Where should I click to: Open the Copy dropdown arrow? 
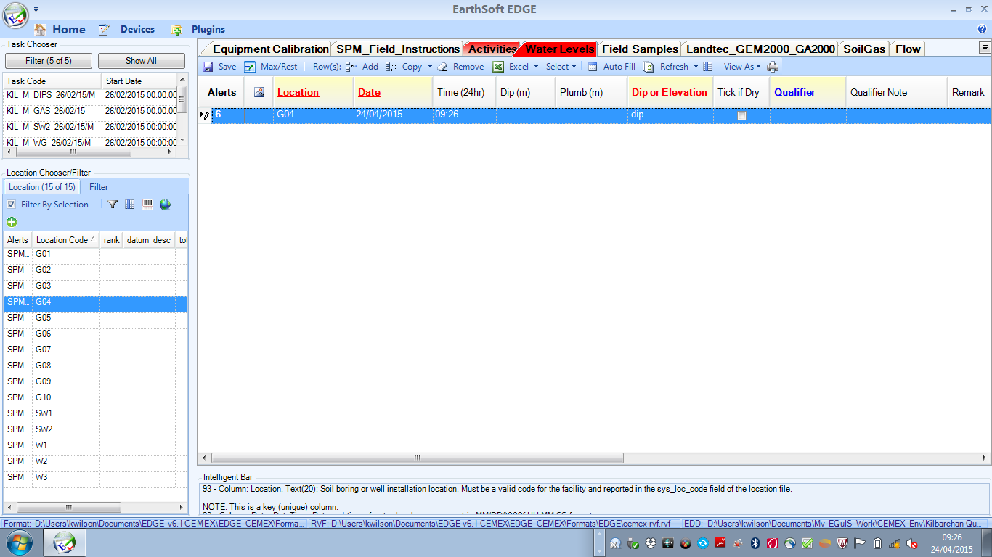tap(430, 67)
